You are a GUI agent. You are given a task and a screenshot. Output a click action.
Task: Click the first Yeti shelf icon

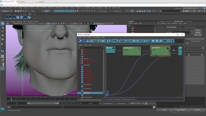click(x=6, y=17)
